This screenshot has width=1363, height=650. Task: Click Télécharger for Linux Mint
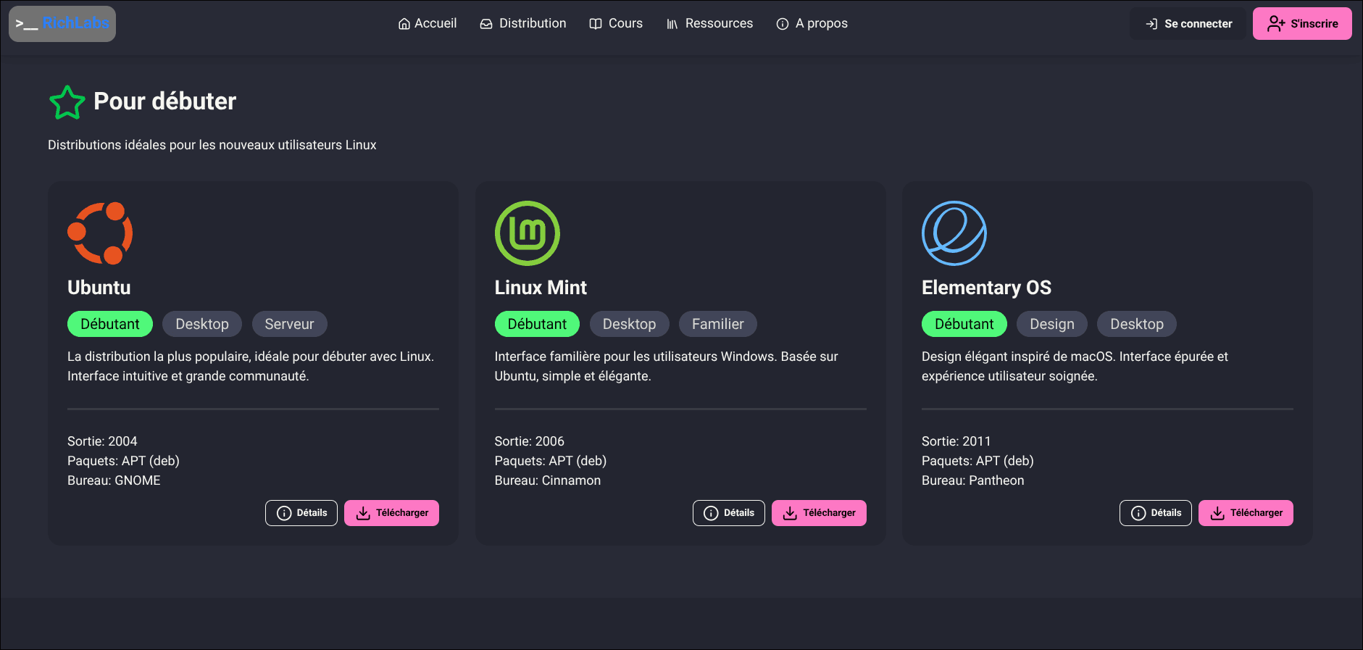tap(819, 513)
